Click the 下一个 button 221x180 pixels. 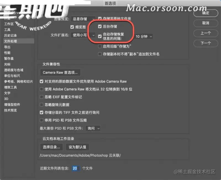pos(206,43)
